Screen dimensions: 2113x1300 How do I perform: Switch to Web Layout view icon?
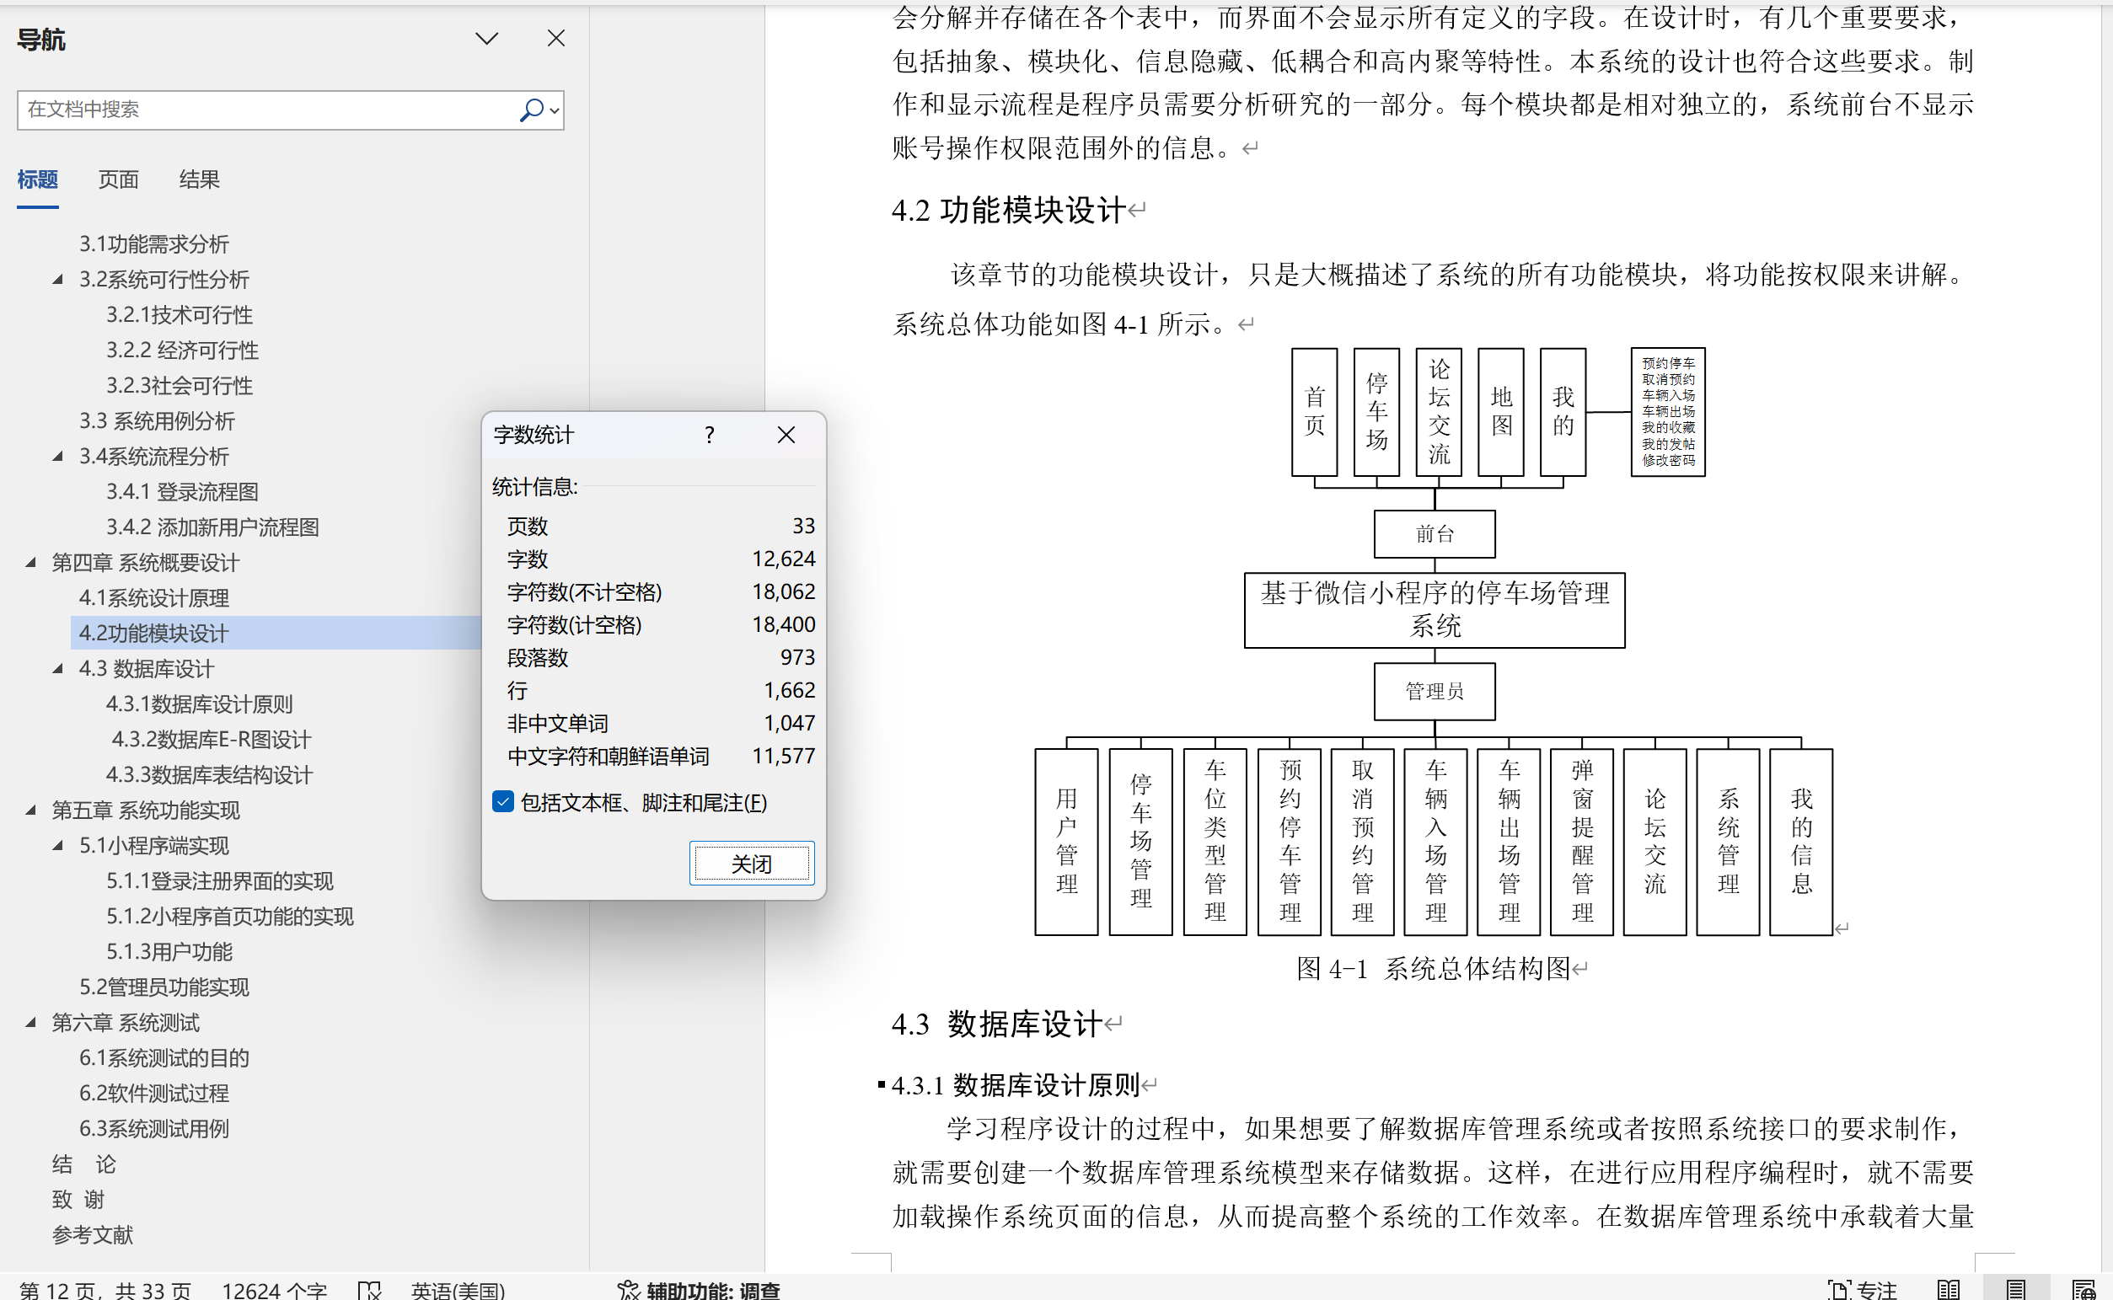[x=2083, y=1290]
